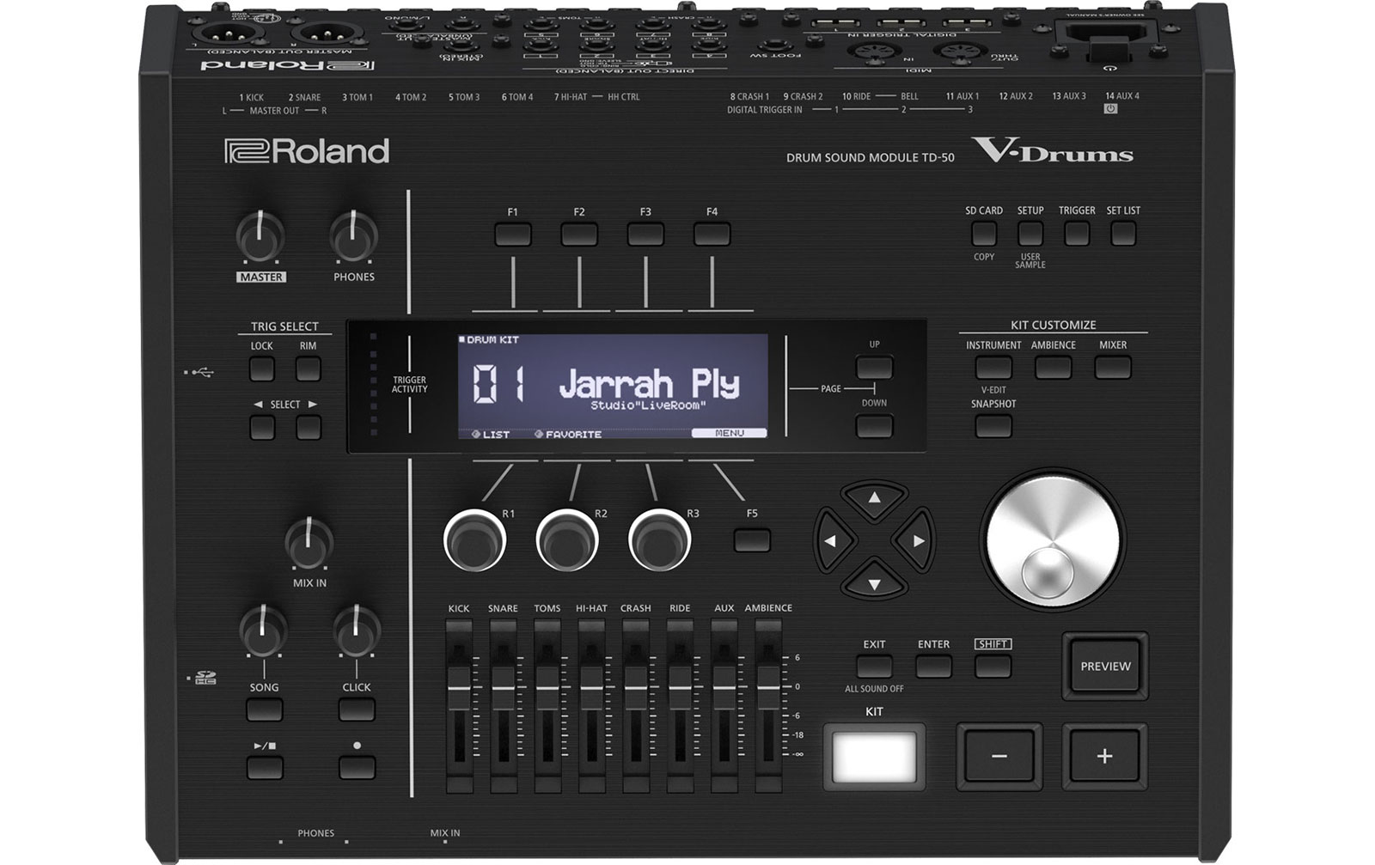The height and width of the screenshot is (865, 1375).
Task: Select FAVORITE on the display screen
Action: click(567, 435)
